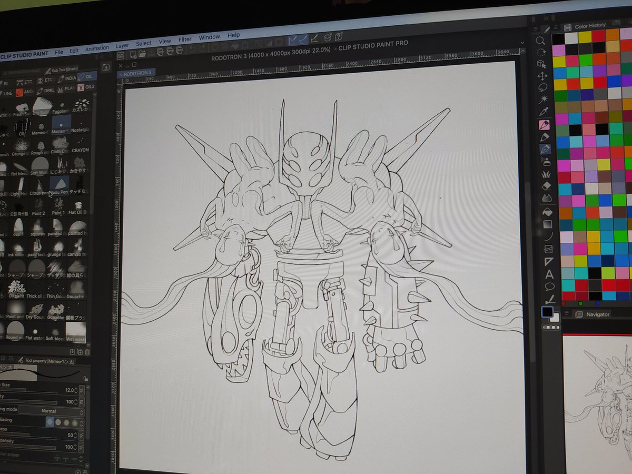
Task: Delete sub tool using trash icon
Action: pos(87,352)
